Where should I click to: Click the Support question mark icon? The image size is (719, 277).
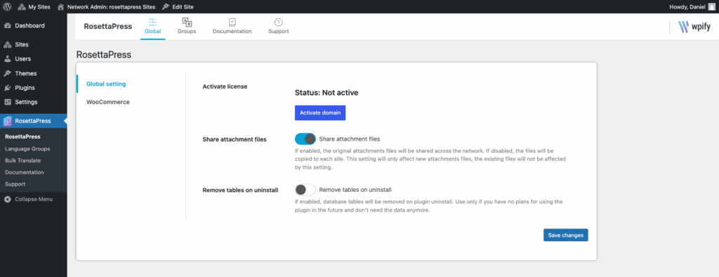click(x=278, y=22)
